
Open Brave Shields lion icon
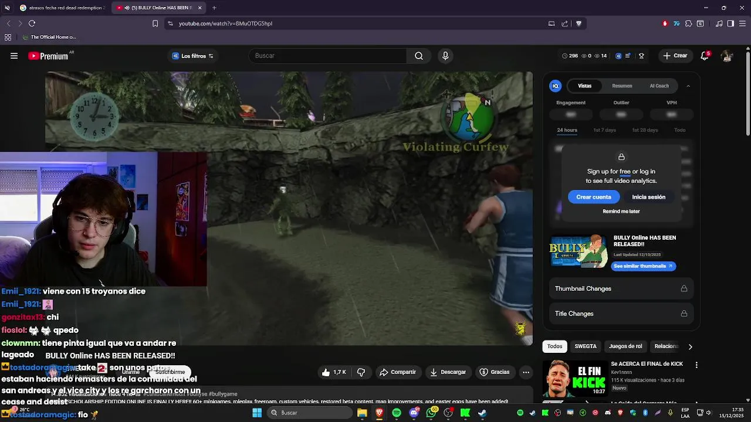click(x=579, y=23)
